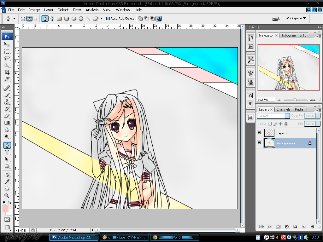323x242 pixels.
Task: Add a layer style (fx)
Action: [x=270, y=227]
